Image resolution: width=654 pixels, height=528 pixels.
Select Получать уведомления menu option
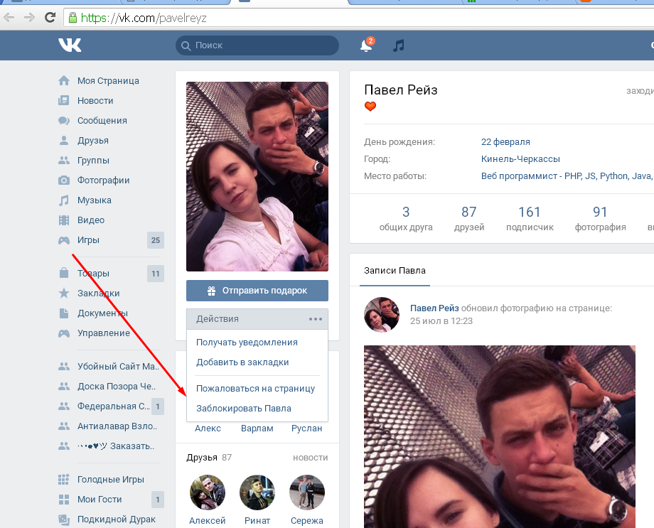(x=247, y=343)
